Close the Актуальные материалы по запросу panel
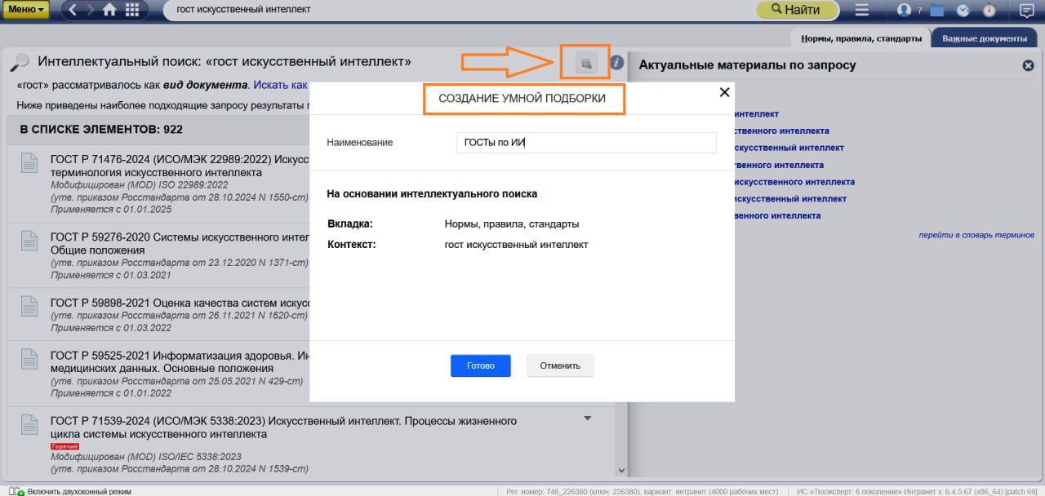1045x496 pixels. [1029, 65]
